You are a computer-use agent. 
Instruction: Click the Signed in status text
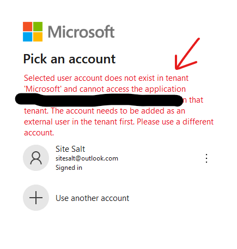[69, 168]
